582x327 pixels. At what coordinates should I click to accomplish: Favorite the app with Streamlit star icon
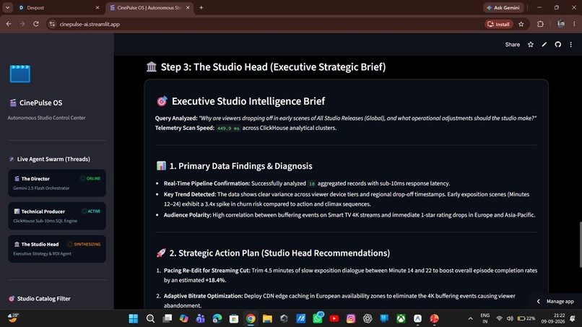click(x=531, y=45)
